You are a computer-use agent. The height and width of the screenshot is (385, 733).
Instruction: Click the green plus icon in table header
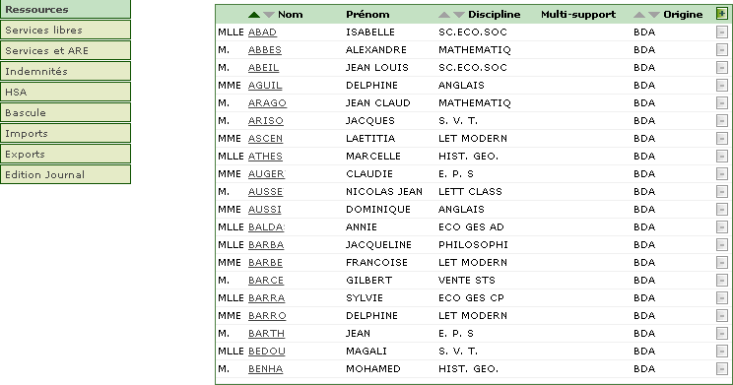(721, 14)
